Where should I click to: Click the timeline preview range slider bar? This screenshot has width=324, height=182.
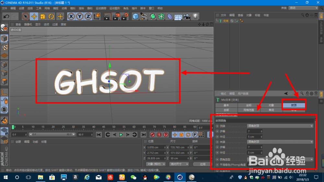tap(52, 134)
